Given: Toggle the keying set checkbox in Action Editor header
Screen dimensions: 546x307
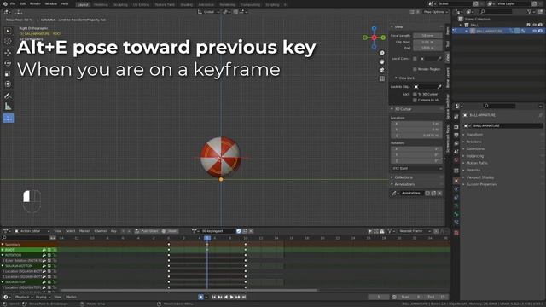Looking at the screenshot, I should (239, 231).
